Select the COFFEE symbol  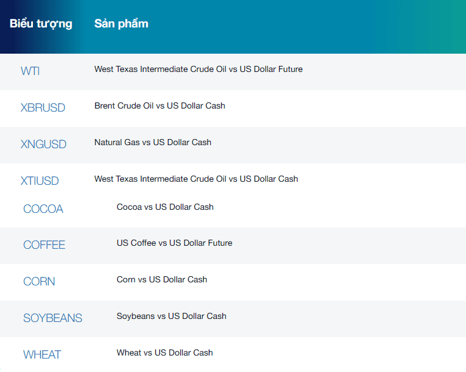coord(45,245)
